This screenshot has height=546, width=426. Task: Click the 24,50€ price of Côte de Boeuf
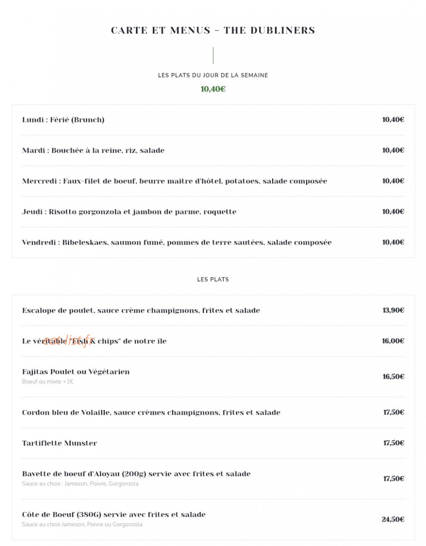click(x=393, y=519)
